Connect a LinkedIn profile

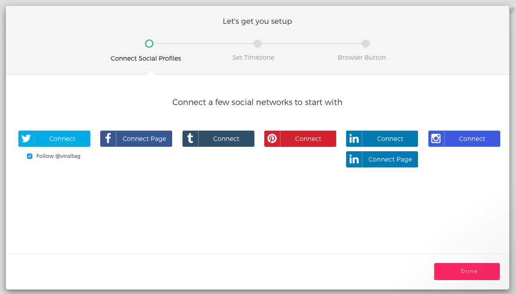(382, 139)
